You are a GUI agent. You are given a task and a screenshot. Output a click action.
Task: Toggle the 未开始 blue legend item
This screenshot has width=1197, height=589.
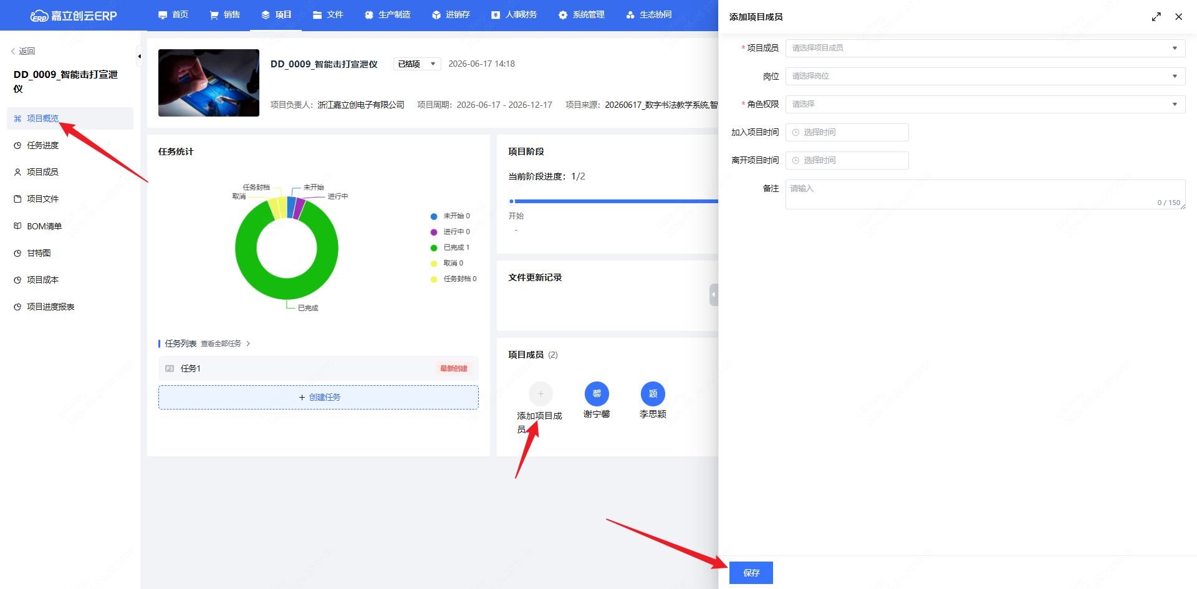pos(450,216)
